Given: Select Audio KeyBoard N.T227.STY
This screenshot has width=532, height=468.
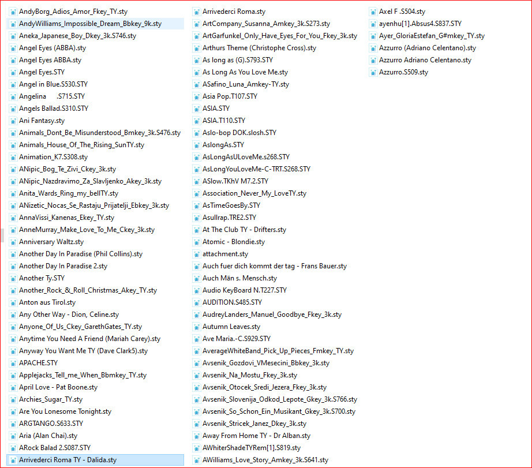Looking at the screenshot, I should pyautogui.click(x=245, y=290).
